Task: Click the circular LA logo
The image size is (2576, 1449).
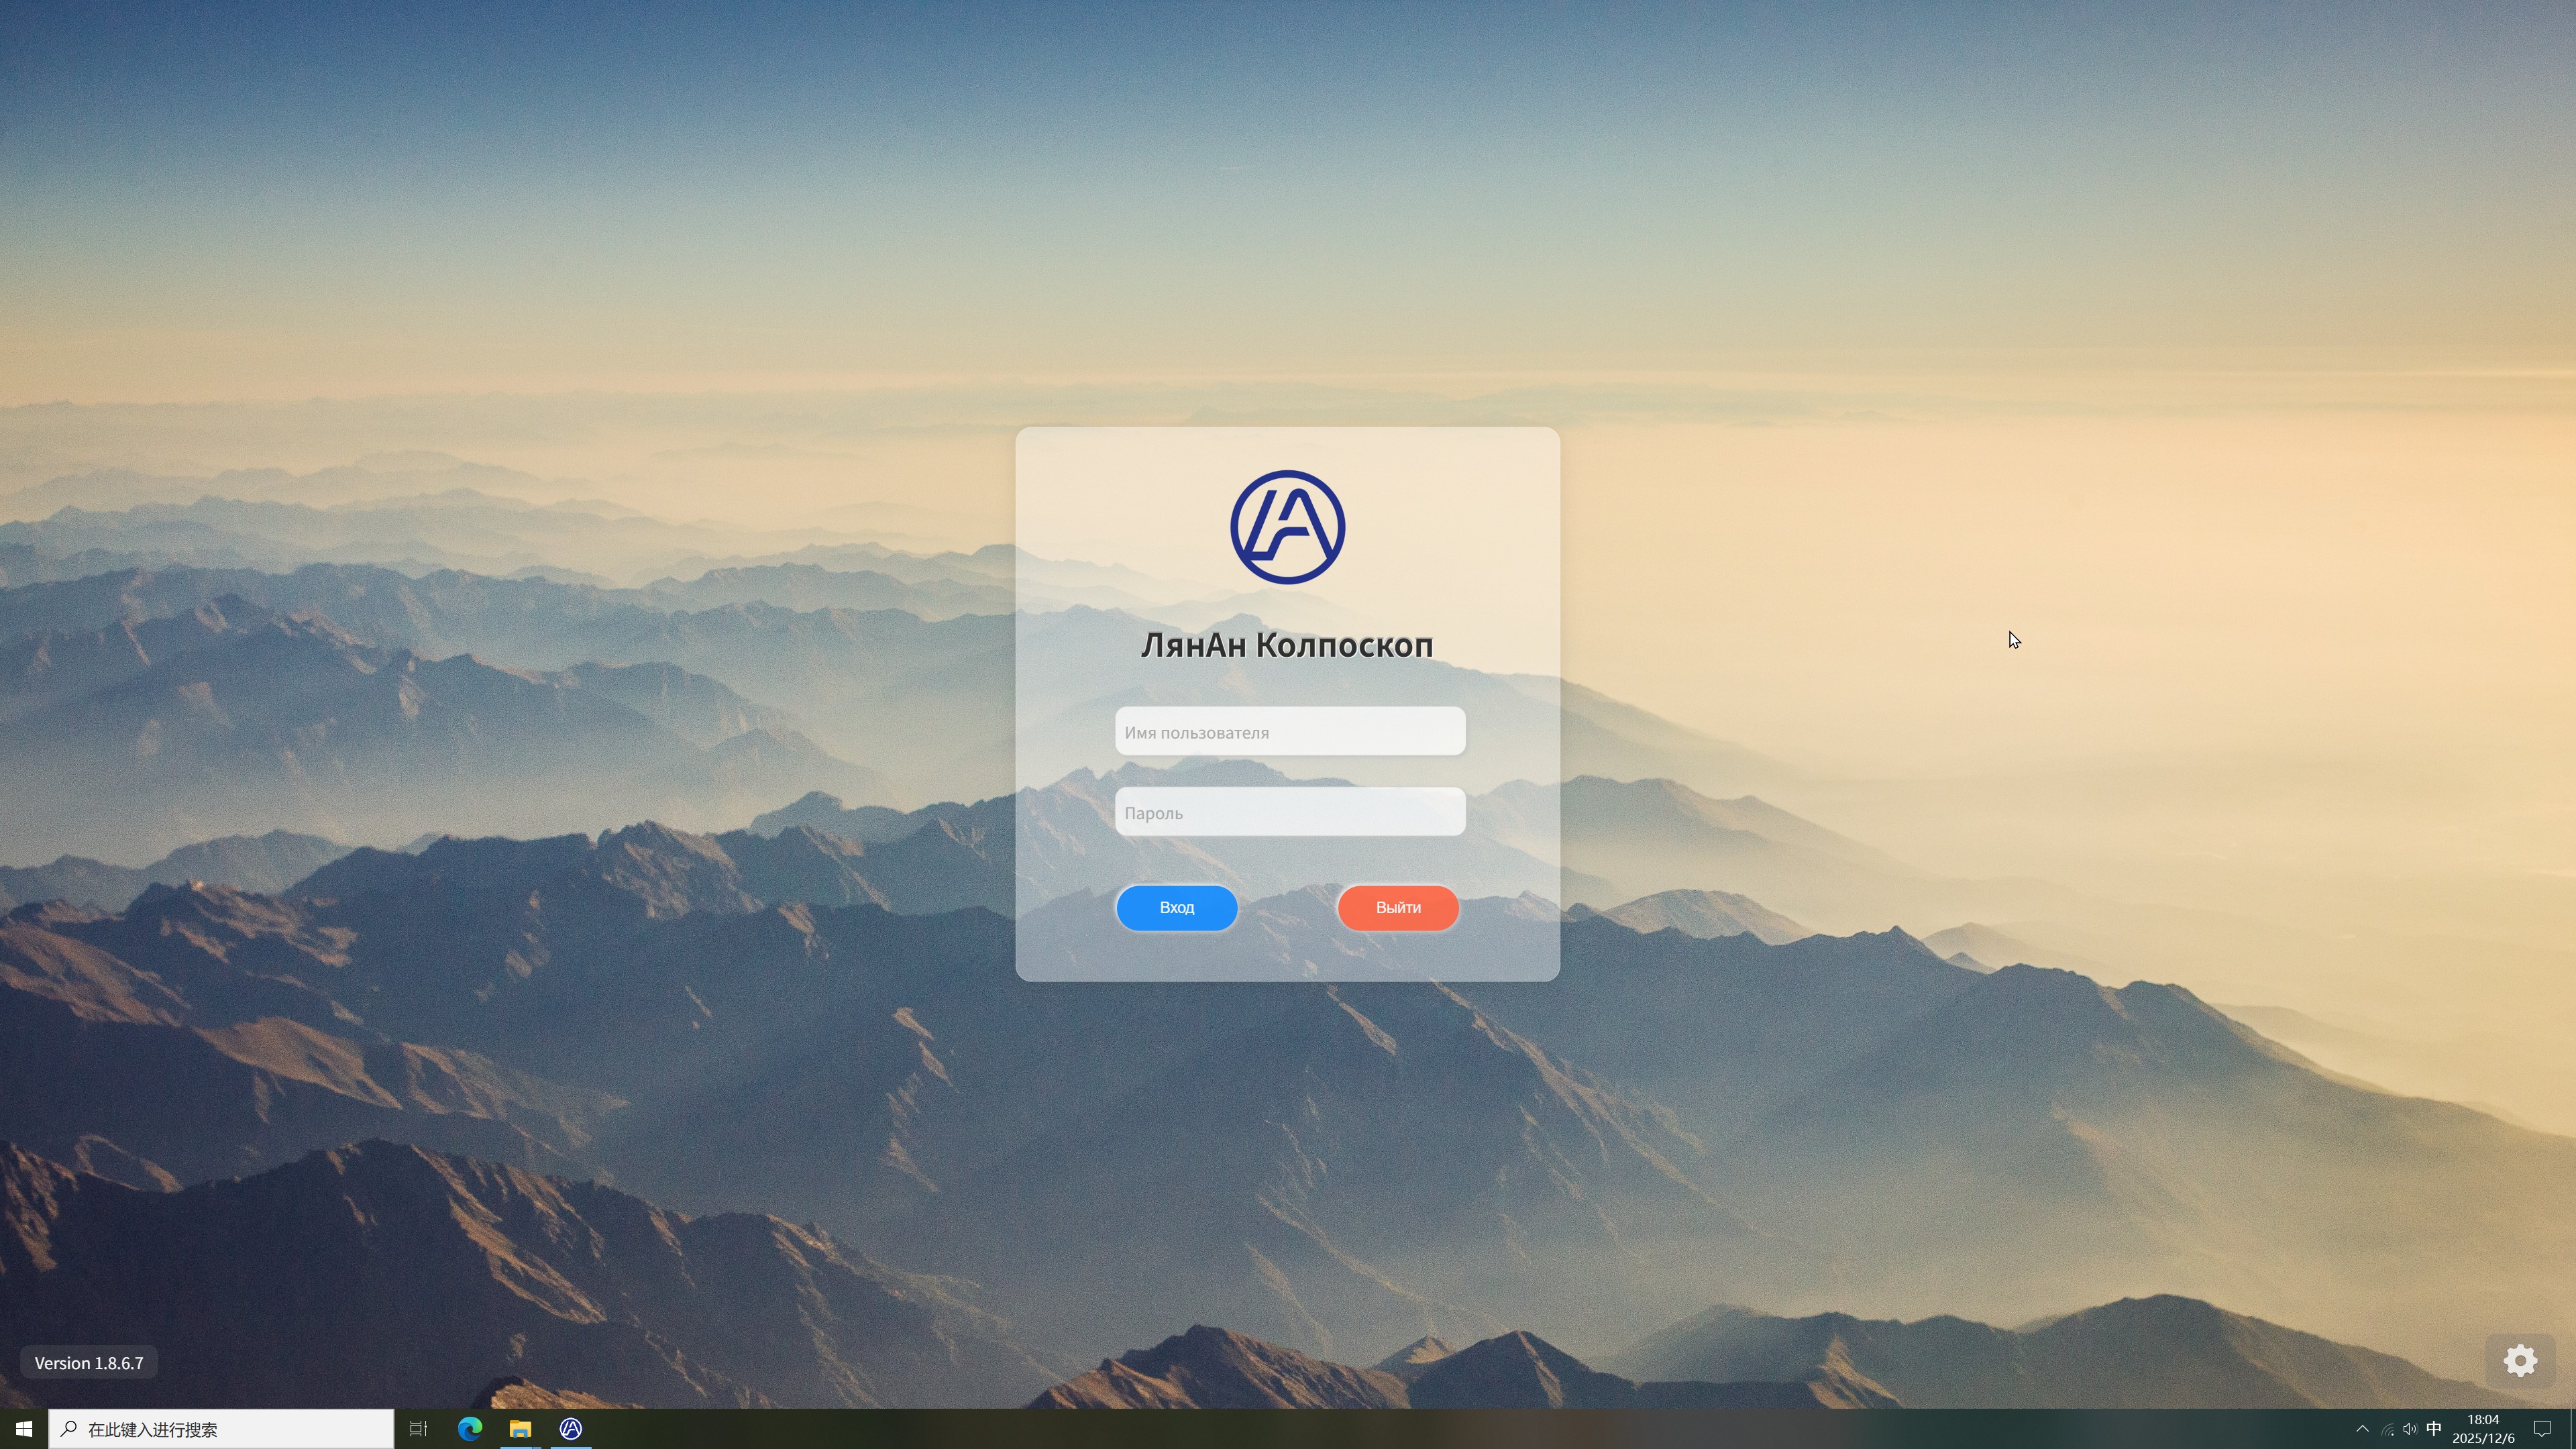Action: pyautogui.click(x=1287, y=527)
